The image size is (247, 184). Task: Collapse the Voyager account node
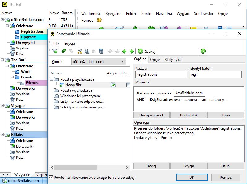(2, 106)
